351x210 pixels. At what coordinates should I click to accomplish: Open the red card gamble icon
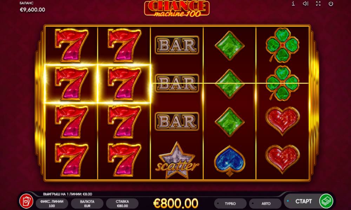tap(26, 201)
